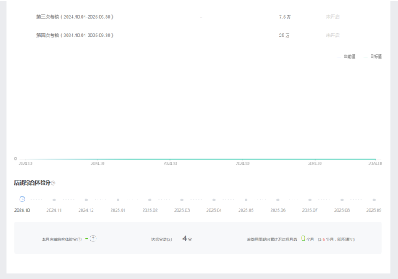Select the 2025.07 timeline dot
The height and width of the screenshot is (279, 398).
click(x=310, y=200)
